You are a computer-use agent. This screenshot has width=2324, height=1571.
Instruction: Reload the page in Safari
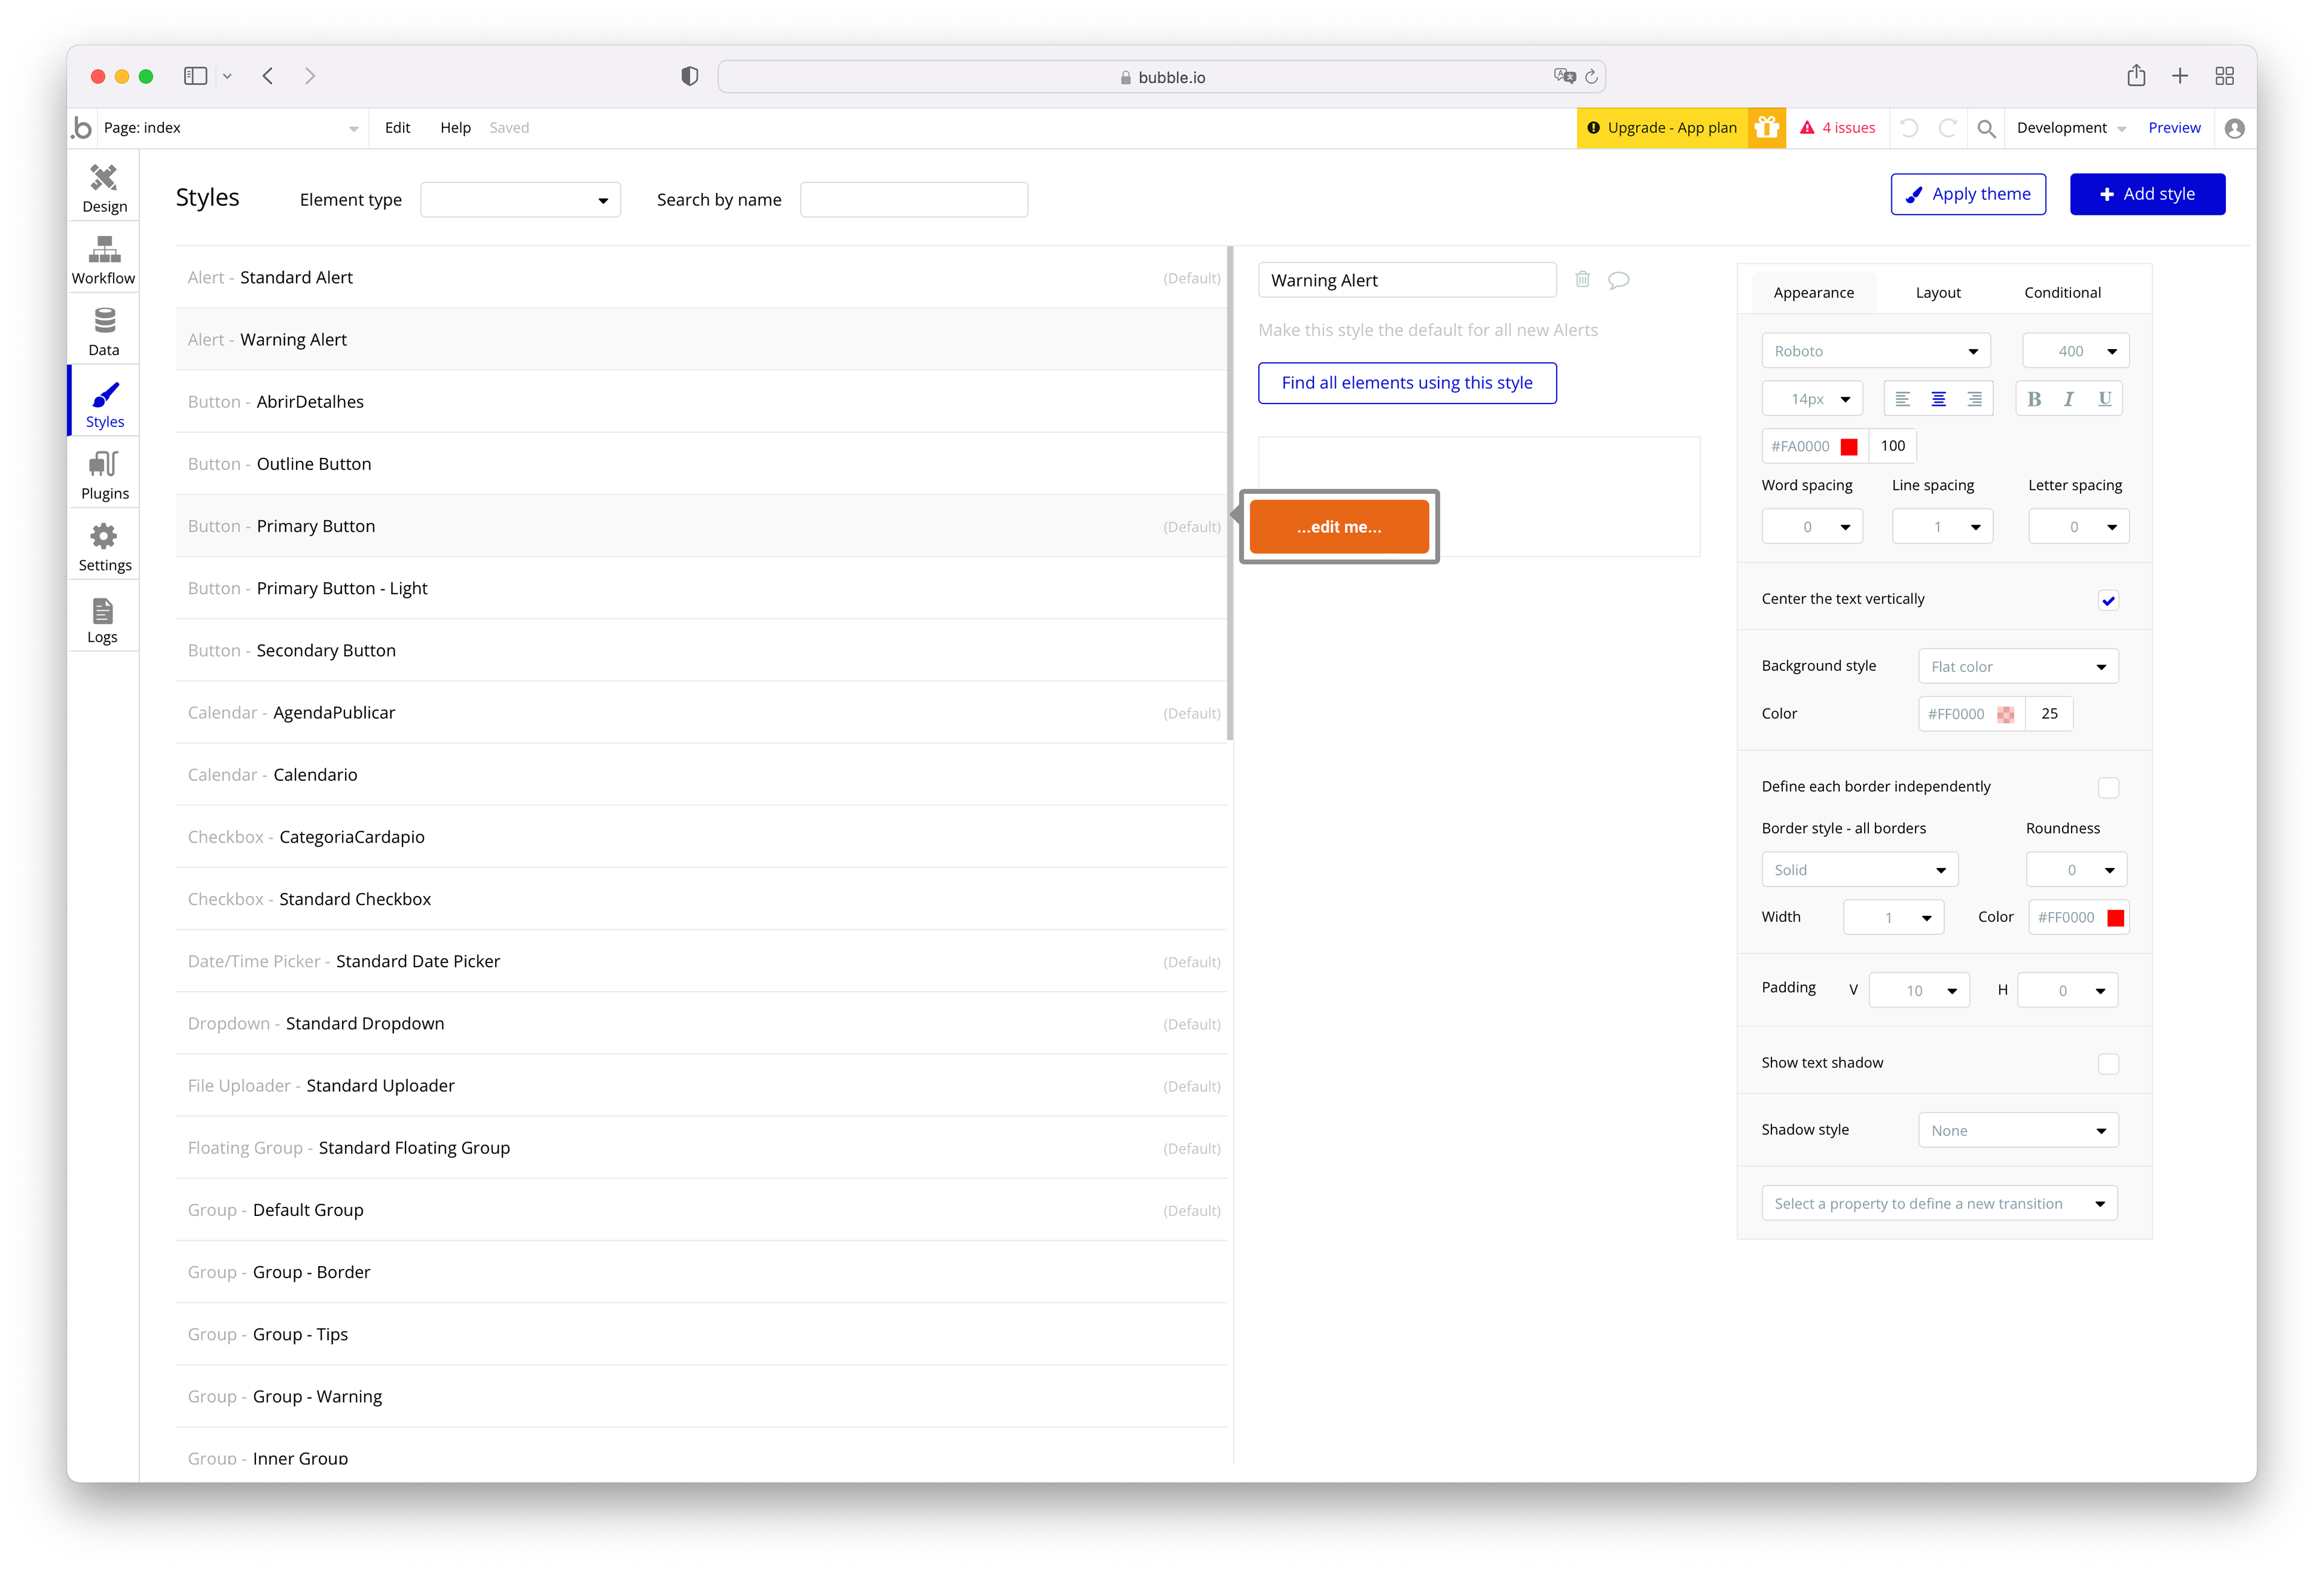[1591, 77]
